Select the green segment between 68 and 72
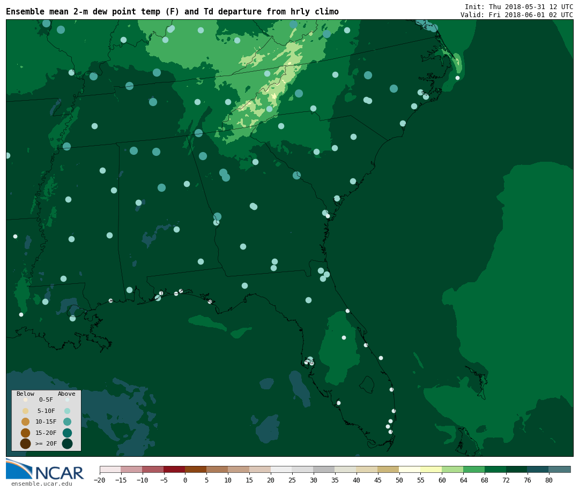 click(x=495, y=469)
